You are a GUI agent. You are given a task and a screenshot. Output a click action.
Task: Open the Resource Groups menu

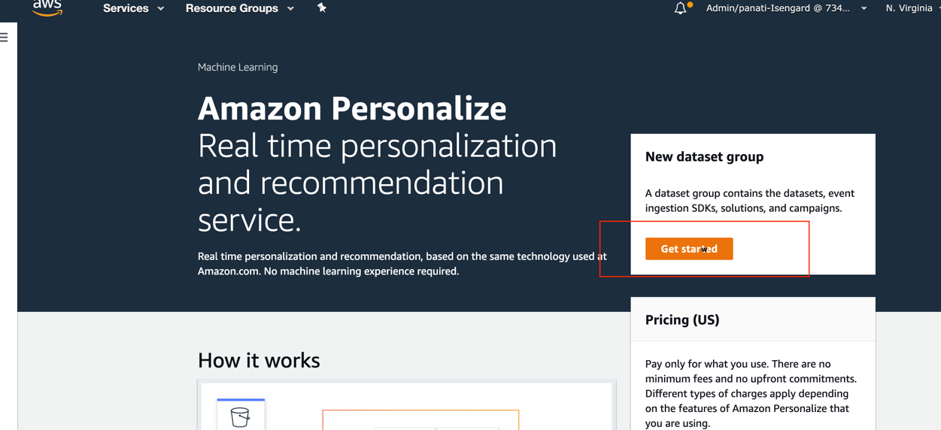click(239, 8)
